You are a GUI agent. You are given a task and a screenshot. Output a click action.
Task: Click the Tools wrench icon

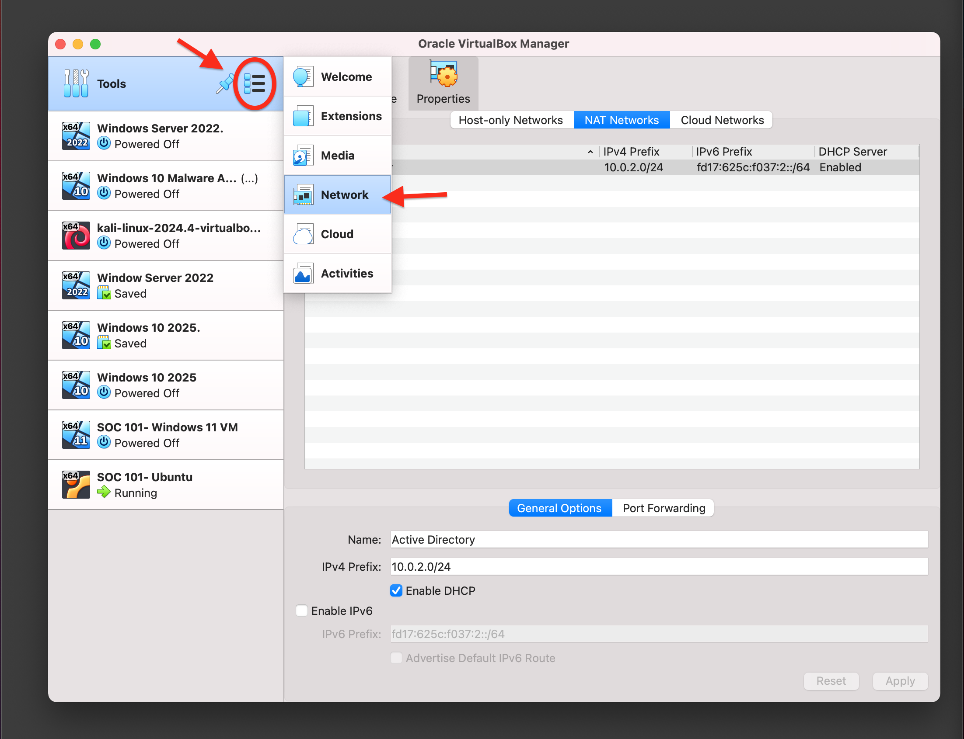click(76, 83)
